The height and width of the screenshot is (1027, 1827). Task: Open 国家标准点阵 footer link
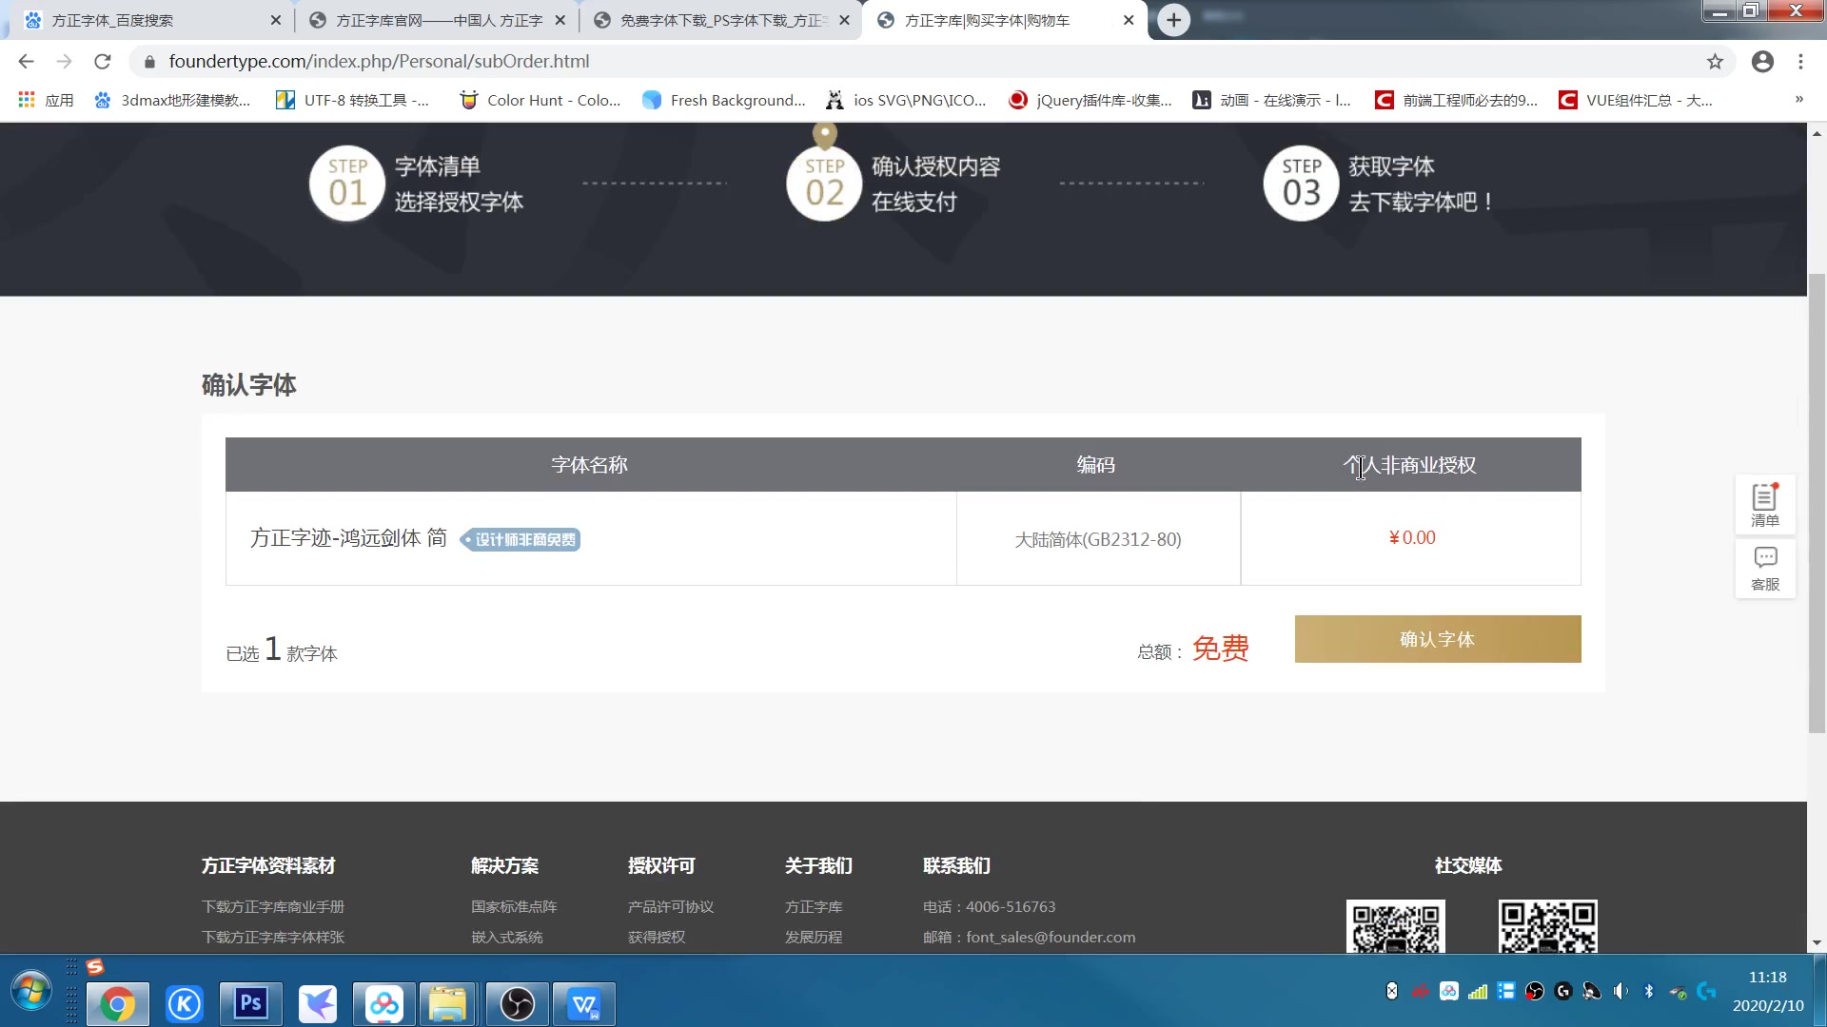514,906
